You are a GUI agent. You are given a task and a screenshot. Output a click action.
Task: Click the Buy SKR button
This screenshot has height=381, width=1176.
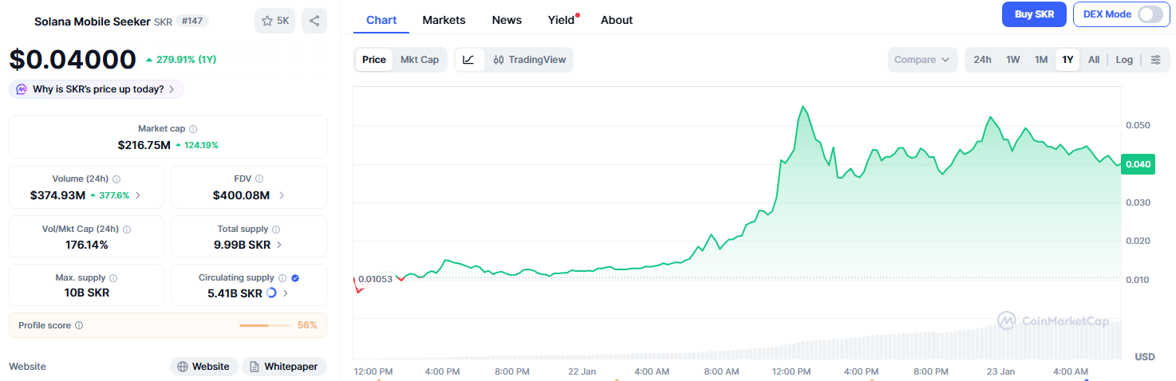point(1034,14)
